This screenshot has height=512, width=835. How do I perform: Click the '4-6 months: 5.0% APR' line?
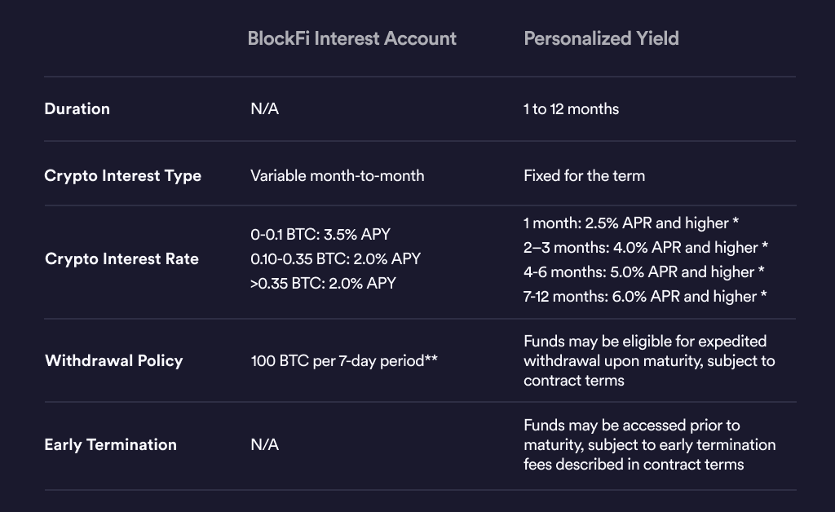pyautogui.click(x=644, y=271)
